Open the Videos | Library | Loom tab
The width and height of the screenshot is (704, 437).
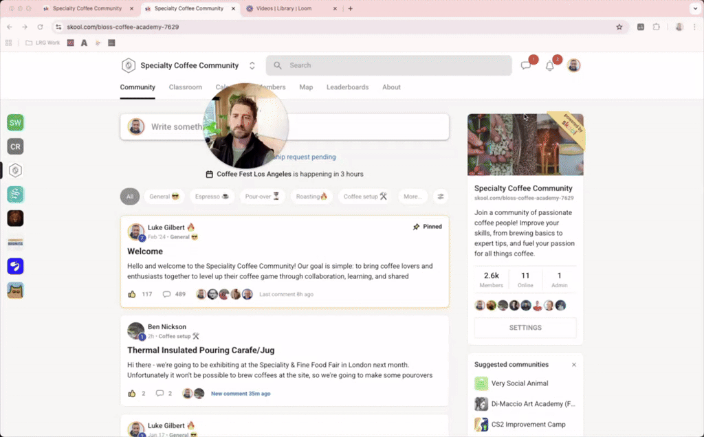[291, 8]
